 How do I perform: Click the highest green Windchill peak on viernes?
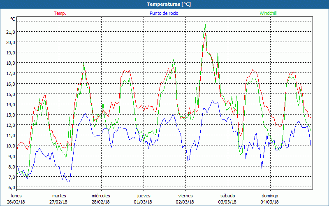pyautogui.click(x=205, y=25)
